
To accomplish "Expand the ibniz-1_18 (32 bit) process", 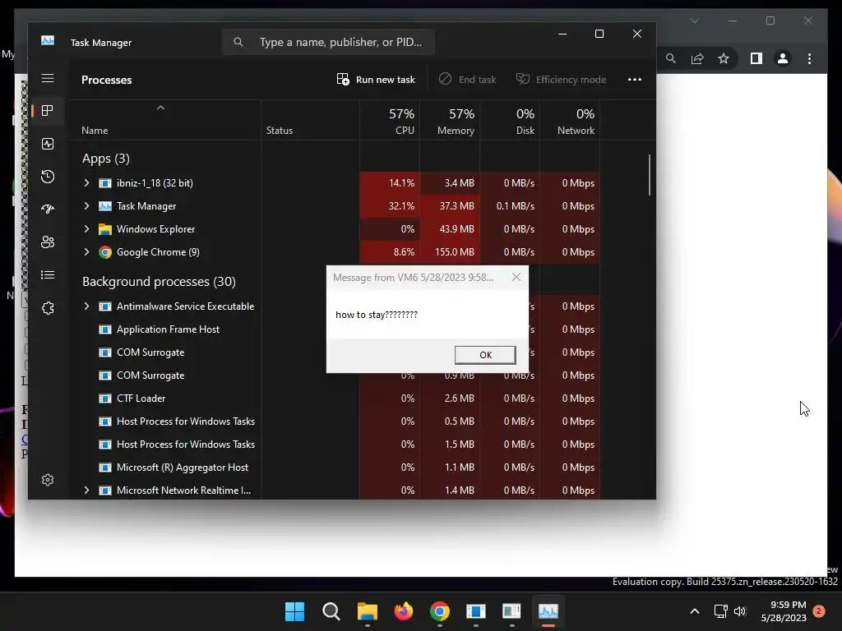I will pyautogui.click(x=86, y=183).
